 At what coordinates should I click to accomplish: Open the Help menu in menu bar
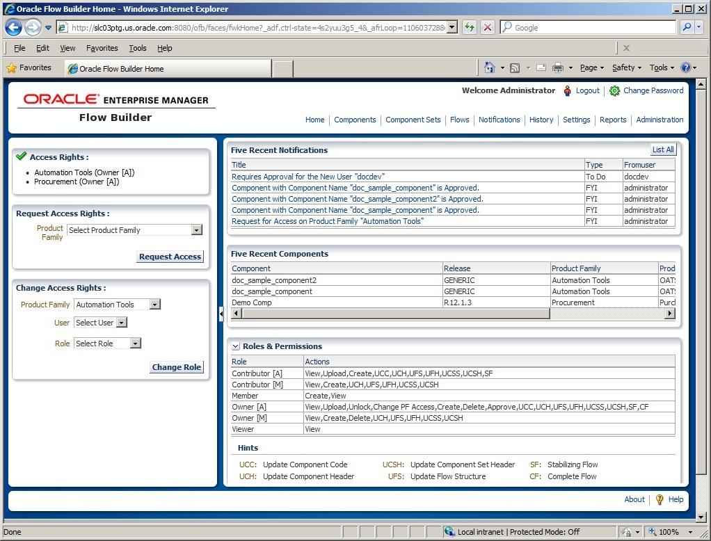[x=165, y=47]
